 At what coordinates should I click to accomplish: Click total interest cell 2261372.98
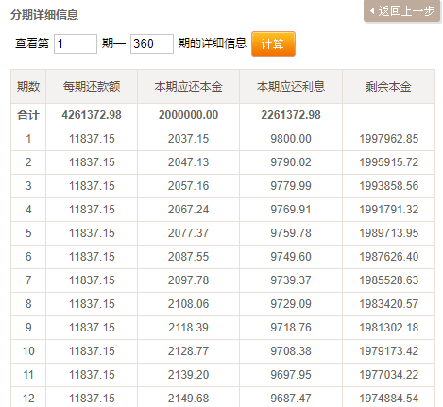coord(291,115)
